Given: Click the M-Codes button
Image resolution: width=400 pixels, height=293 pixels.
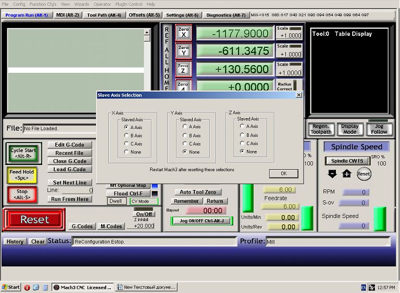Looking at the screenshot, I should (111, 226).
